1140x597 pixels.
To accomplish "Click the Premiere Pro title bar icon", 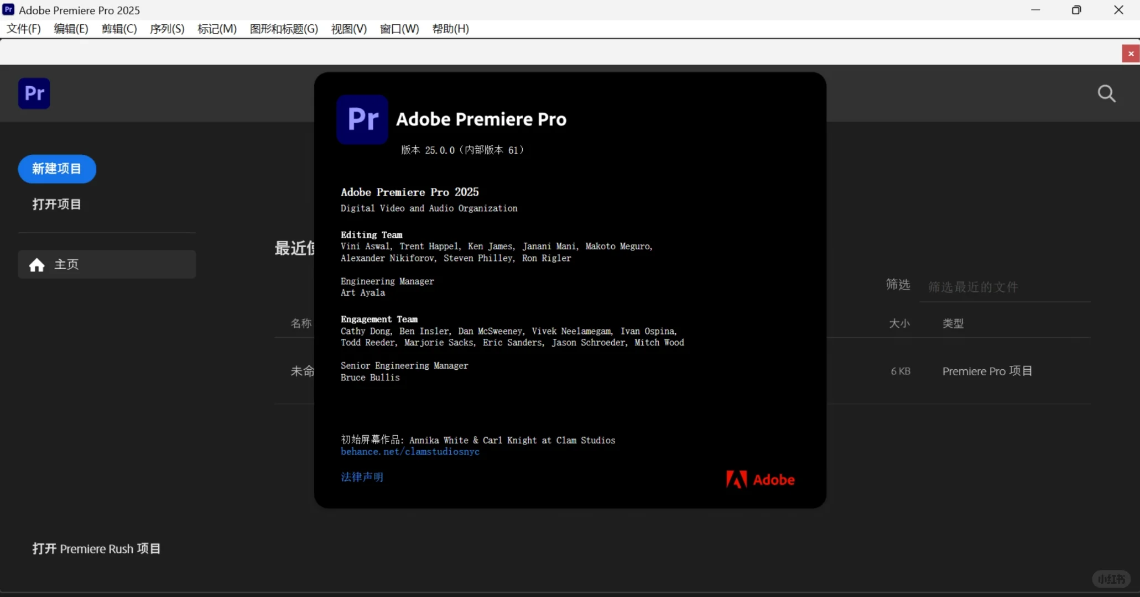I will coord(8,10).
